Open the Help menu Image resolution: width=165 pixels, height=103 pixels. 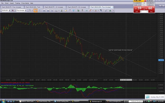(x=32, y=3)
